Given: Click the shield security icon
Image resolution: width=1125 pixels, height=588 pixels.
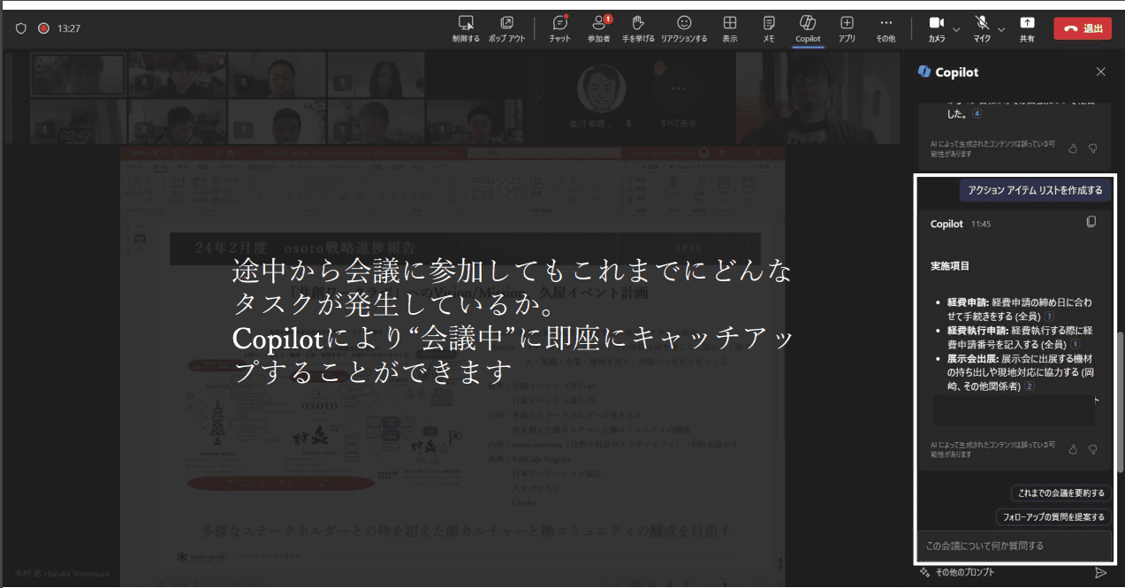Looking at the screenshot, I should (x=20, y=28).
